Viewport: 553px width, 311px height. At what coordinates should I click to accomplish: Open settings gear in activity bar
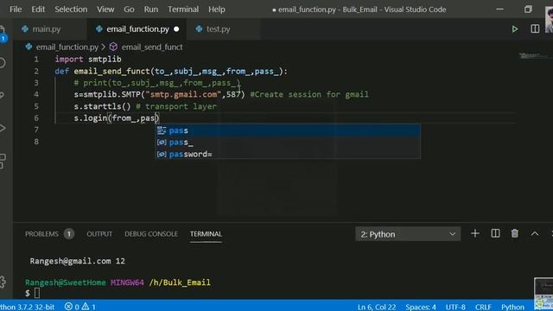tap(3, 282)
